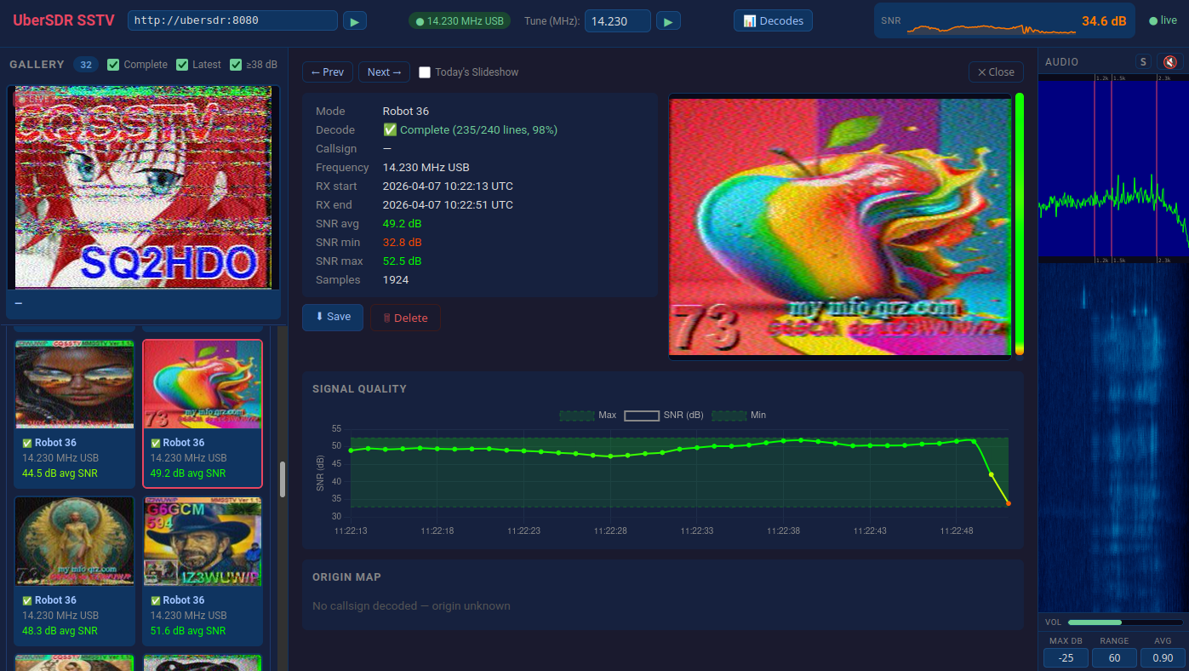This screenshot has width=1189, height=671.
Task: Advance to the next image with Next
Action: point(384,72)
